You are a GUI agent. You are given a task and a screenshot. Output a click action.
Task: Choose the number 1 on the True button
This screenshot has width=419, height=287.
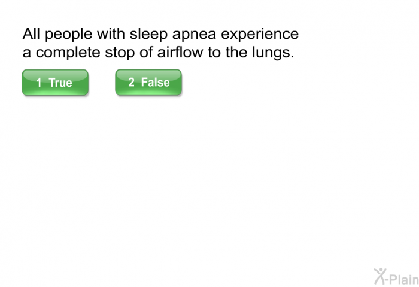tap(39, 83)
